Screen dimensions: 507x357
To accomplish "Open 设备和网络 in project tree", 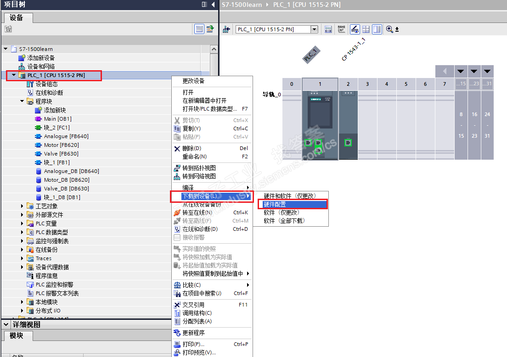I will (41, 67).
